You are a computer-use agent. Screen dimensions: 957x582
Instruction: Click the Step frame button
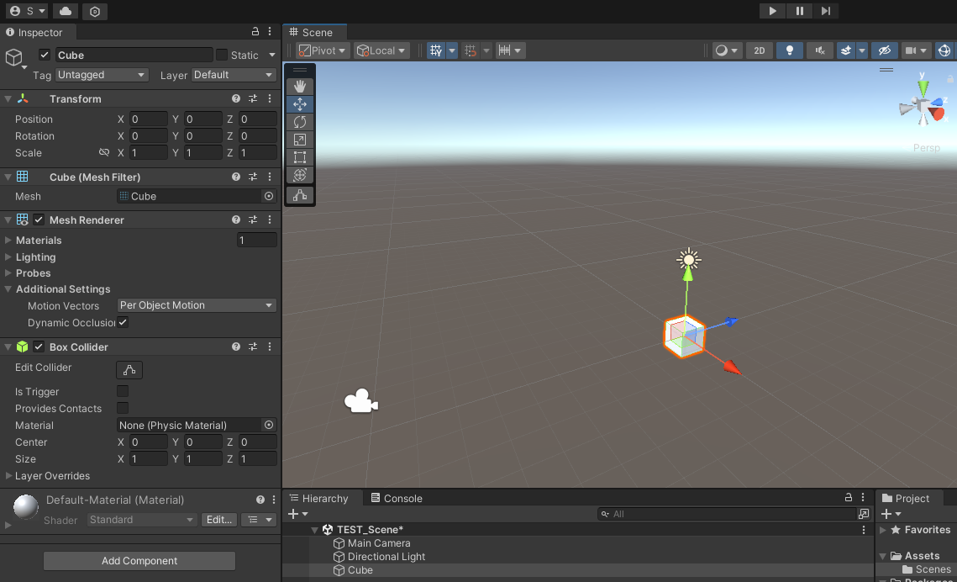[x=825, y=11]
